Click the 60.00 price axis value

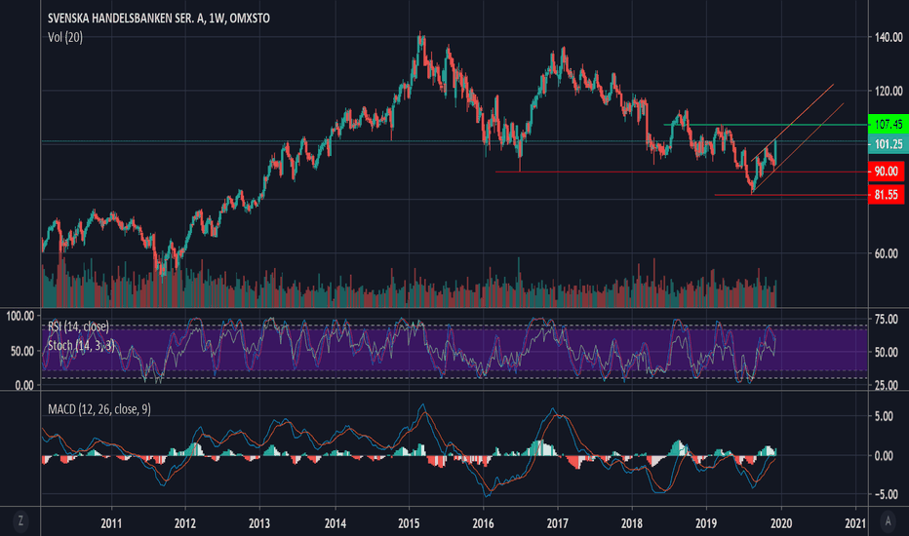click(887, 253)
